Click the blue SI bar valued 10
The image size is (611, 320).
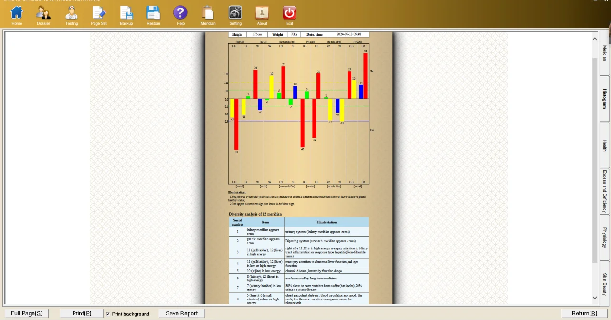[x=295, y=93]
